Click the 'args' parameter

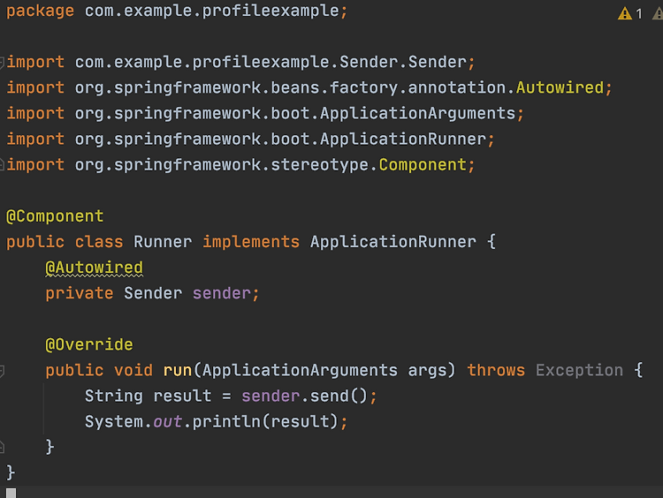click(x=427, y=371)
